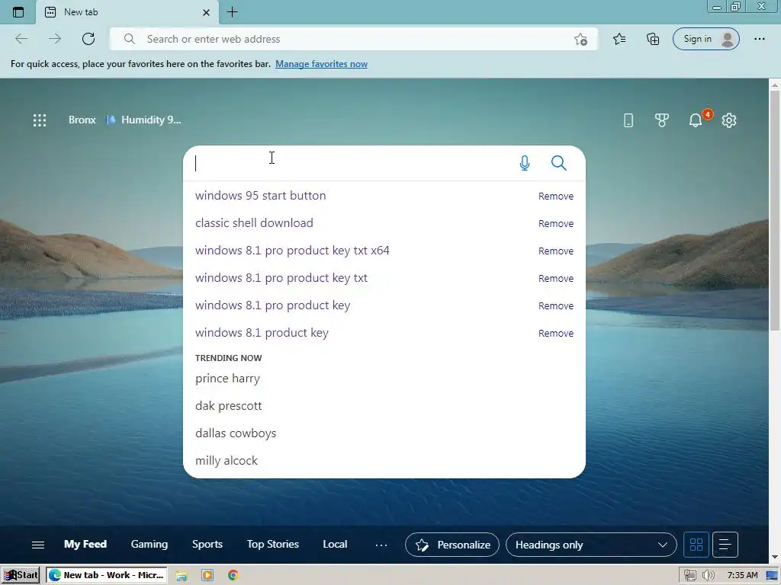This screenshot has width=781, height=585.
Task: Open the media player taskbar icon
Action: 207,576
